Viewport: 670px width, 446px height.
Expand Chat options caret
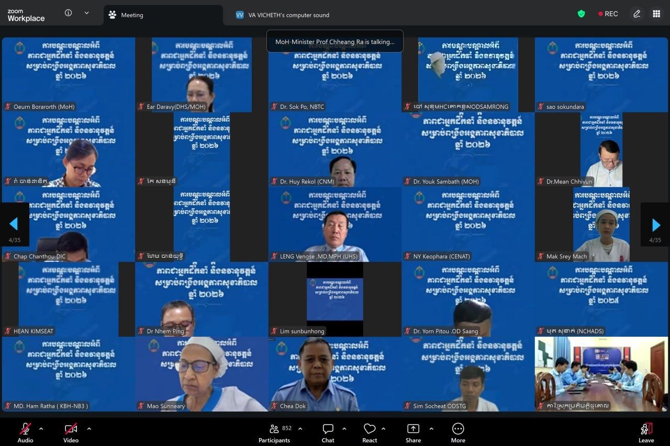[344, 429]
